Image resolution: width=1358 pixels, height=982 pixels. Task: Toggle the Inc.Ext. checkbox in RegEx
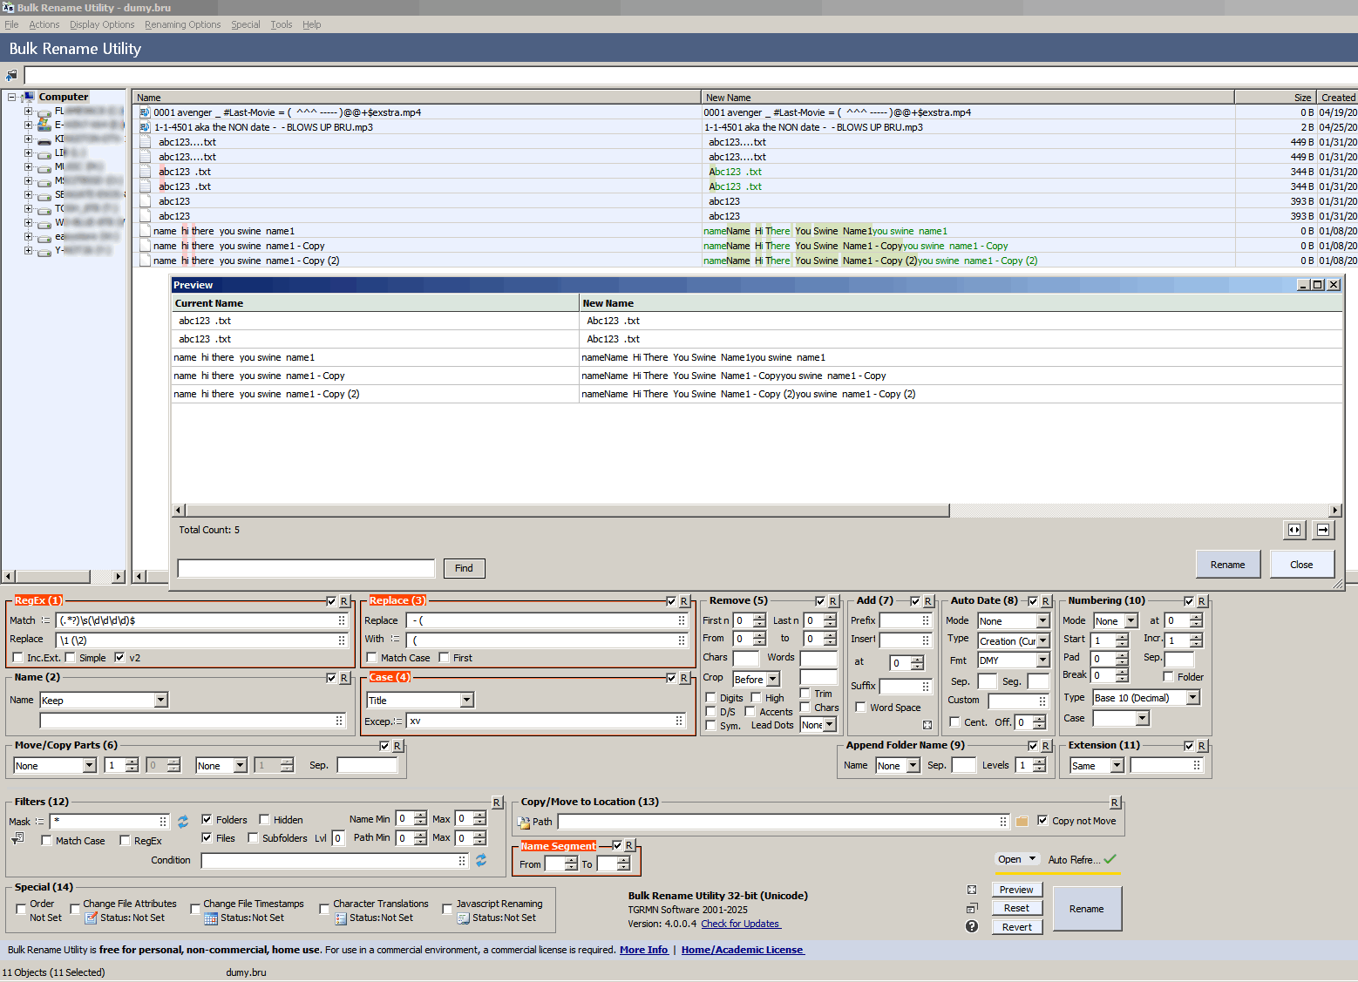pyautogui.click(x=18, y=658)
